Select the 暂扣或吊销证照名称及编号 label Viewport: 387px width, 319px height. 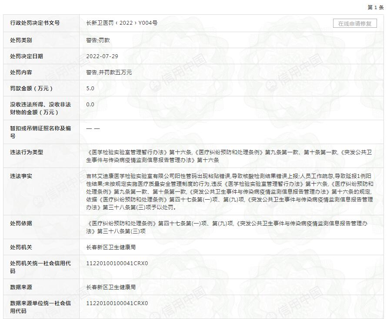tap(40, 132)
